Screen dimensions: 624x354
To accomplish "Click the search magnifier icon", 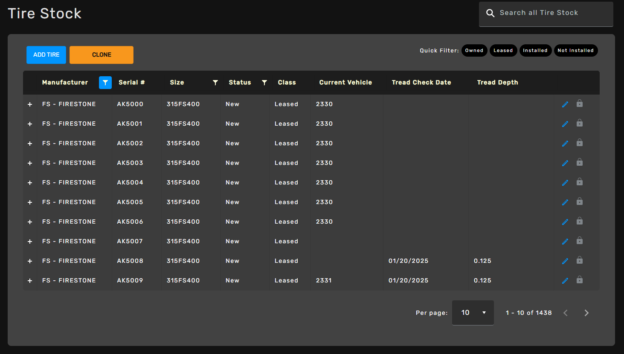I will pos(490,13).
